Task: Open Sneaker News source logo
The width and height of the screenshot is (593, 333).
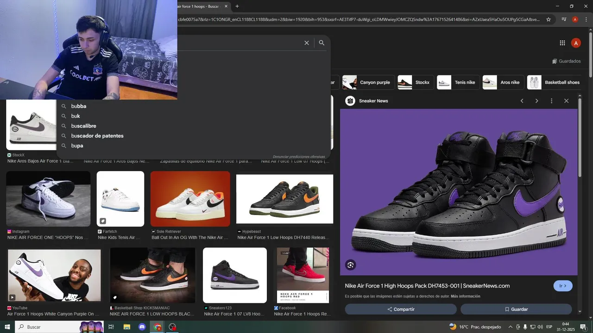Action: click(x=350, y=101)
